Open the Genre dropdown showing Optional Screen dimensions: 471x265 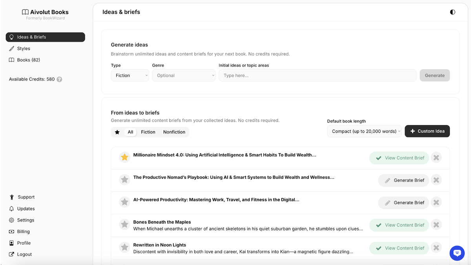[184, 75]
